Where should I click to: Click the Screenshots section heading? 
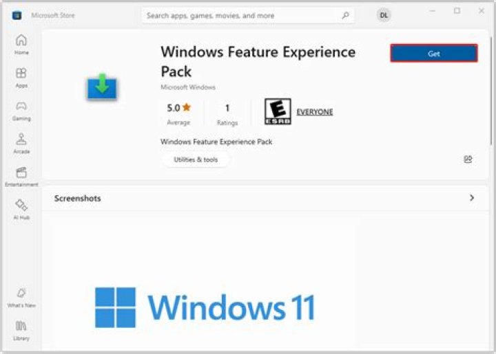click(x=77, y=199)
